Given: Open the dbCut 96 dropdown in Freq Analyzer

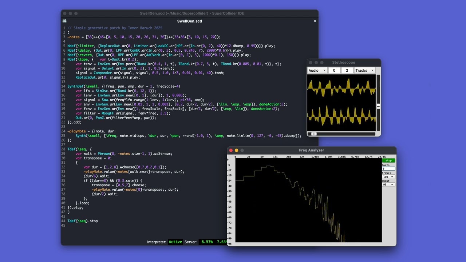Looking at the screenshot, I should tap(388, 184).
